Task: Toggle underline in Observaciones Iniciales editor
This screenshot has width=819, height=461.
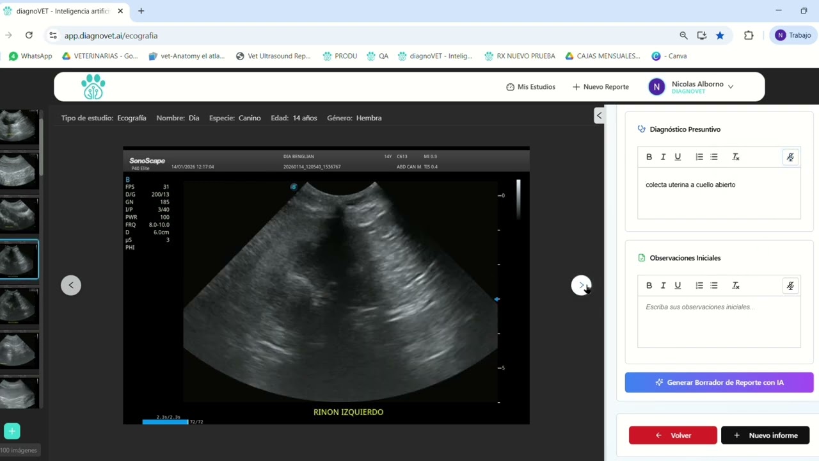Action: coord(678,286)
